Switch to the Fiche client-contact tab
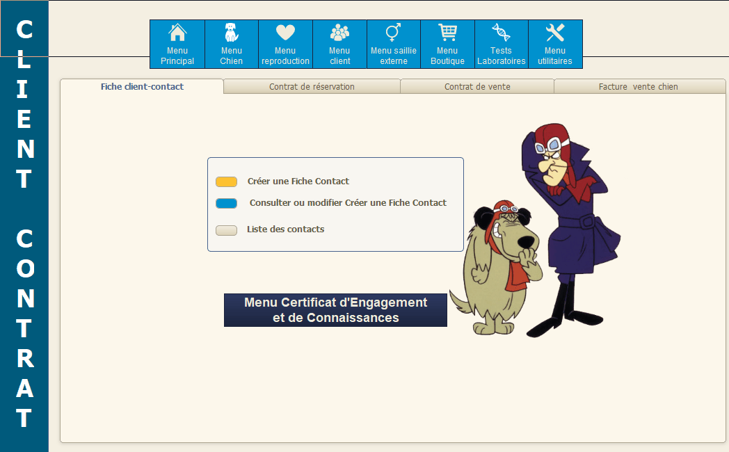 click(x=142, y=87)
